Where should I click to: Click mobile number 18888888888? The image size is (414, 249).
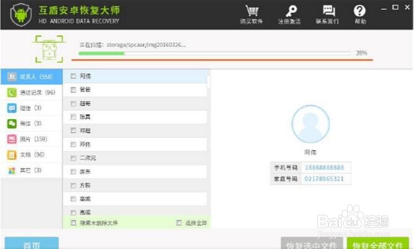(324, 168)
